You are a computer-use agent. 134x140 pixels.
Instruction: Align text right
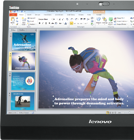78,23
